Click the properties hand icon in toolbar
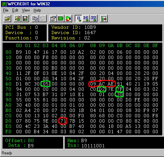The image size is (164, 157). [x=53, y=19]
